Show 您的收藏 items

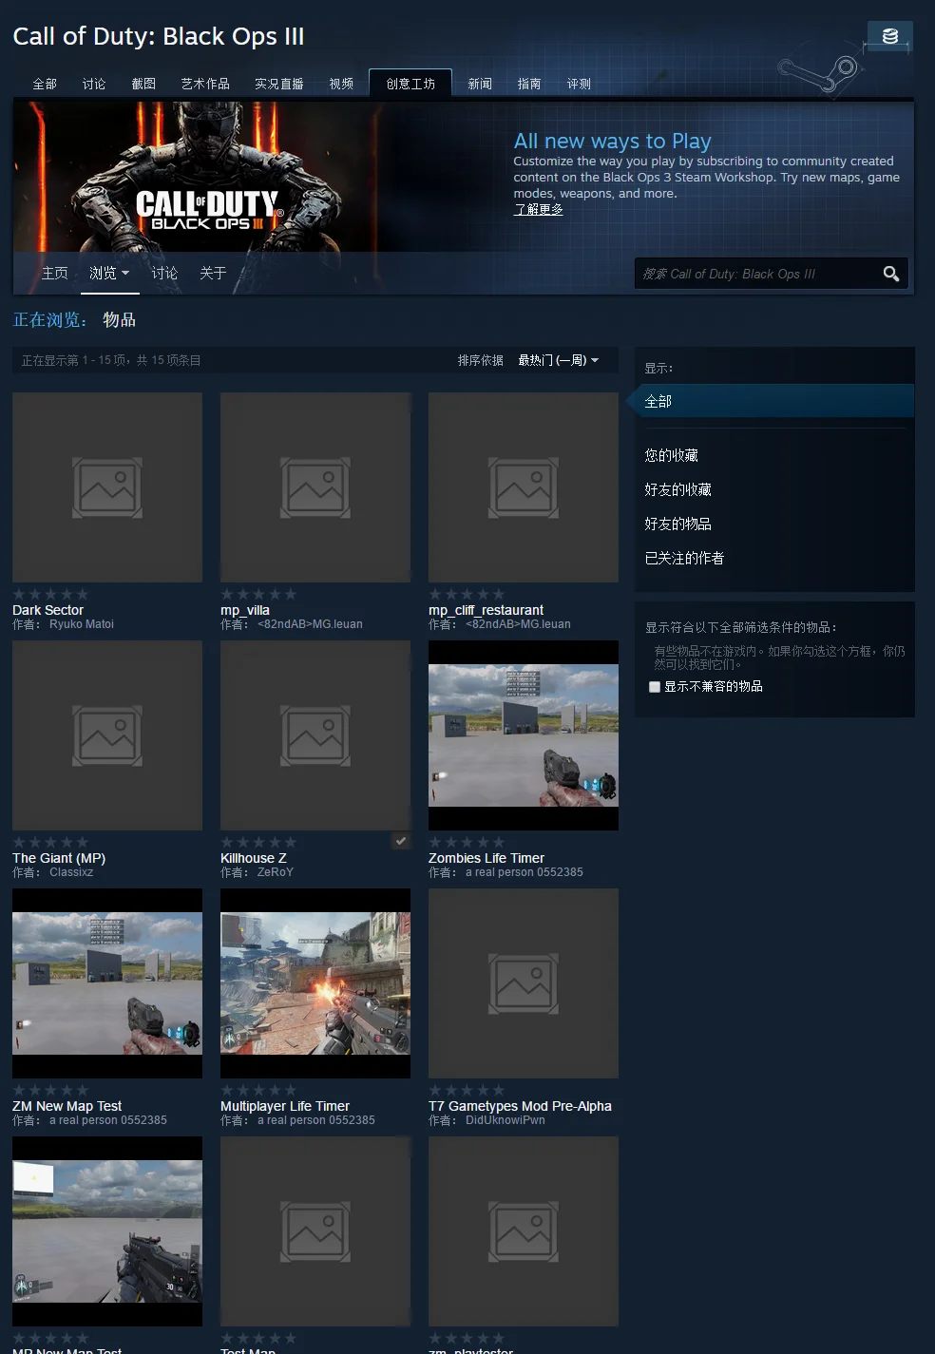[x=671, y=455]
